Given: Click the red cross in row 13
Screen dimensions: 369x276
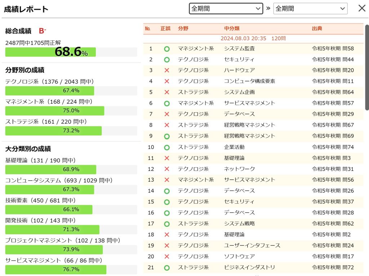Looking at the screenshot, I should pos(166,180).
